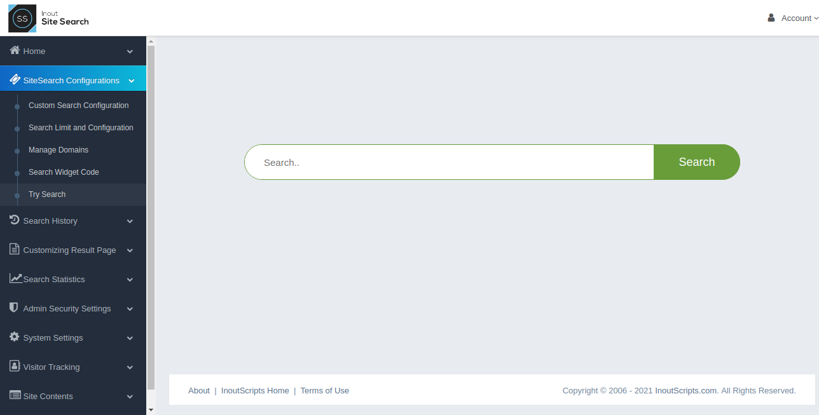
Task: Click the Home house icon
Action: pos(15,50)
